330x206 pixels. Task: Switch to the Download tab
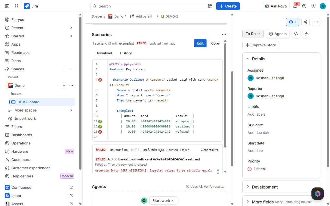coord(104,53)
